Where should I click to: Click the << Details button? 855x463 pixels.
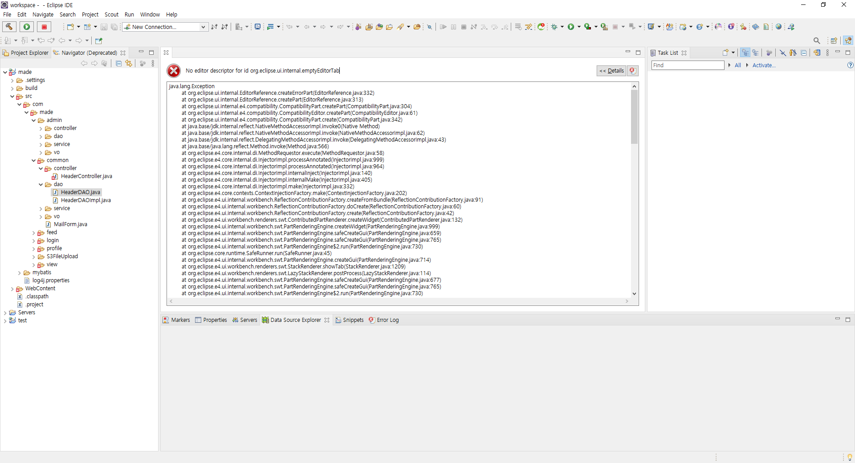(x=611, y=71)
